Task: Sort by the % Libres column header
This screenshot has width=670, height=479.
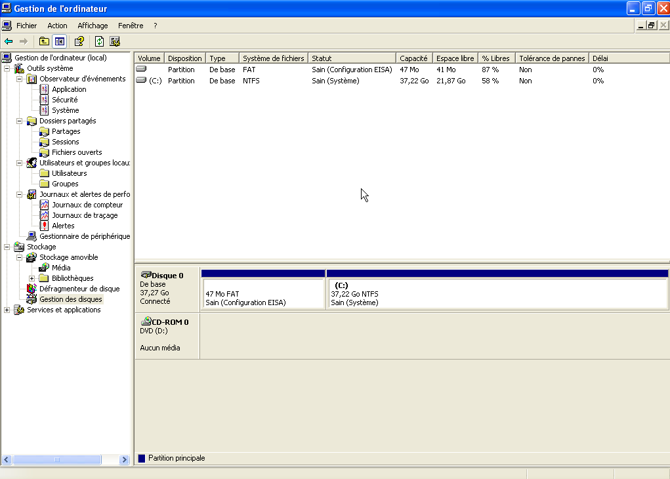Action: (x=497, y=58)
